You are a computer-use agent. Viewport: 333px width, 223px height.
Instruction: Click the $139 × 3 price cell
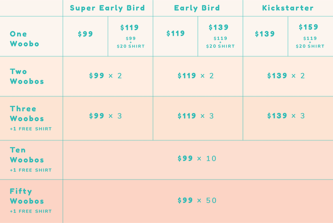coord(286,116)
